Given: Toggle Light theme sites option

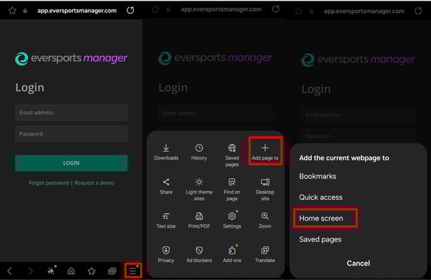Looking at the screenshot, I should pyautogui.click(x=199, y=189).
